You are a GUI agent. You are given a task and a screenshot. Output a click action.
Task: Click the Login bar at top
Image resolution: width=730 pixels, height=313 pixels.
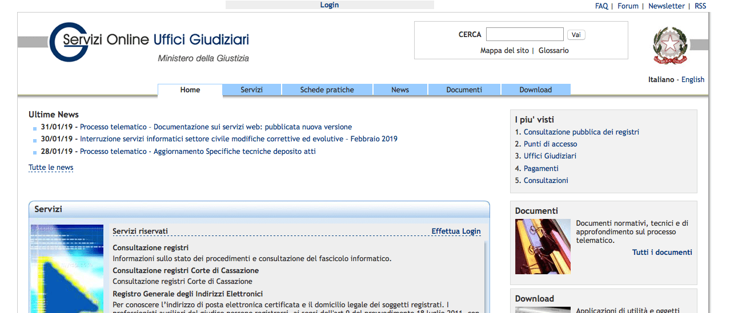[330, 5]
